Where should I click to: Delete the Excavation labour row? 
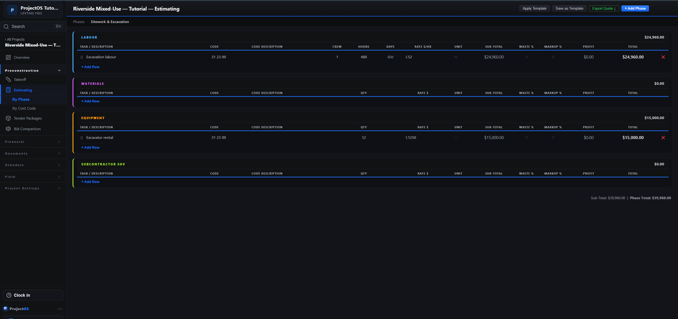coord(663,57)
